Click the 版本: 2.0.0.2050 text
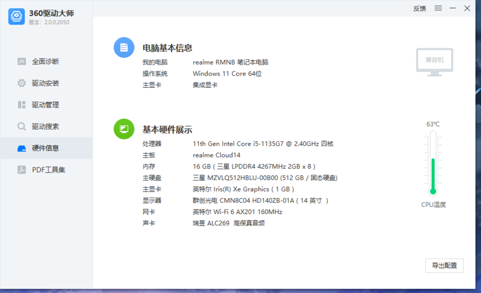Viewport: 481px width, 293px height. [49, 22]
